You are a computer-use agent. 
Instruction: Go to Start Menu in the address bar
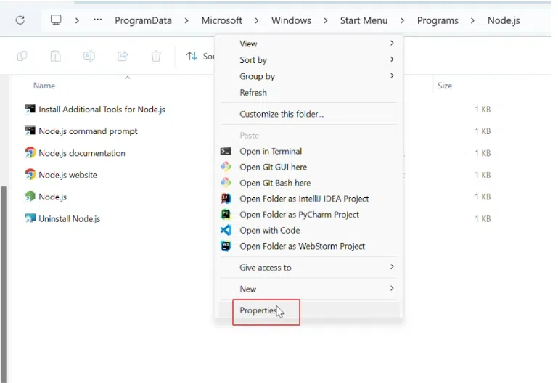pyautogui.click(x=364, y=20)
